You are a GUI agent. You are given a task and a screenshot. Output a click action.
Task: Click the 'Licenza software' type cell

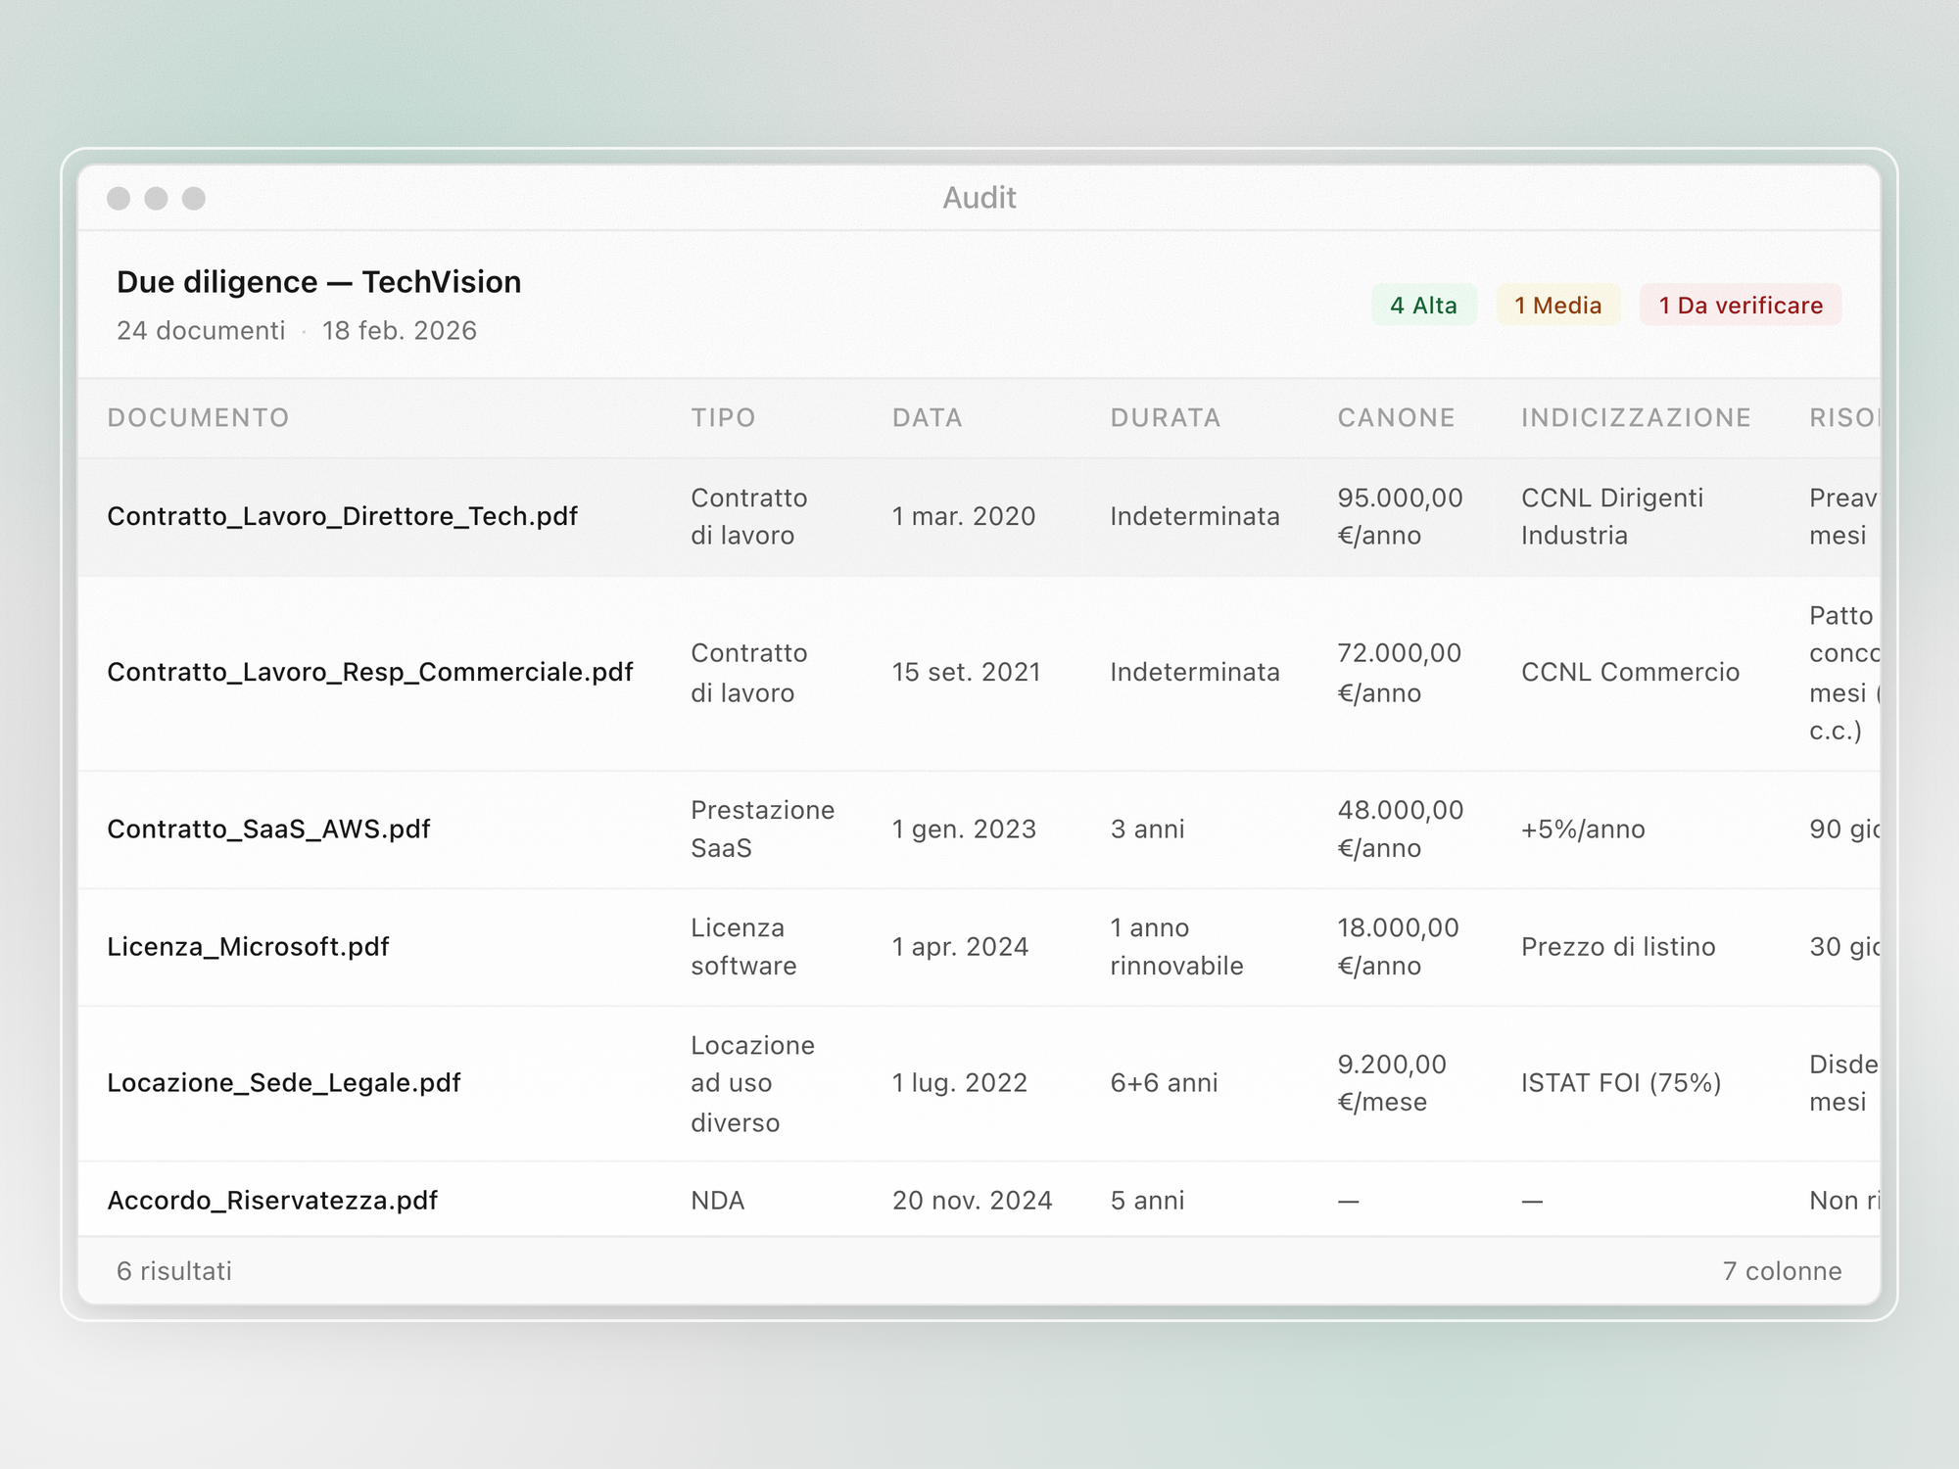pyautogui.click(x=743, y=946)
